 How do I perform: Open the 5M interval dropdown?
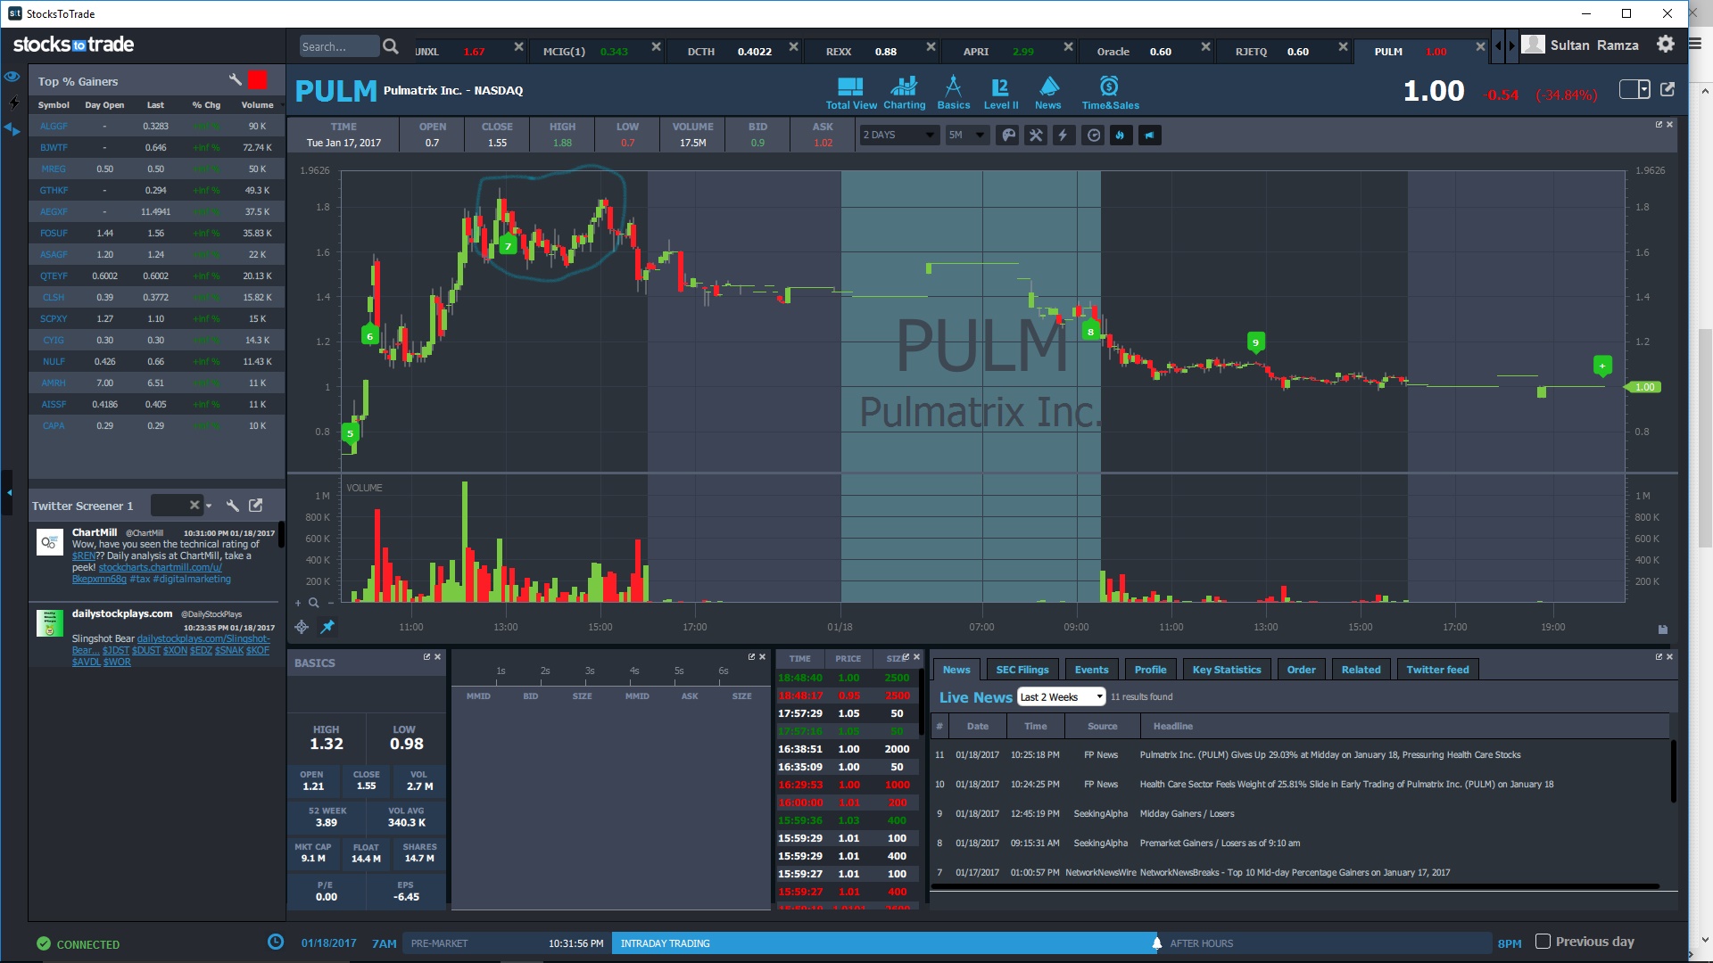click(x=966, y=136)
